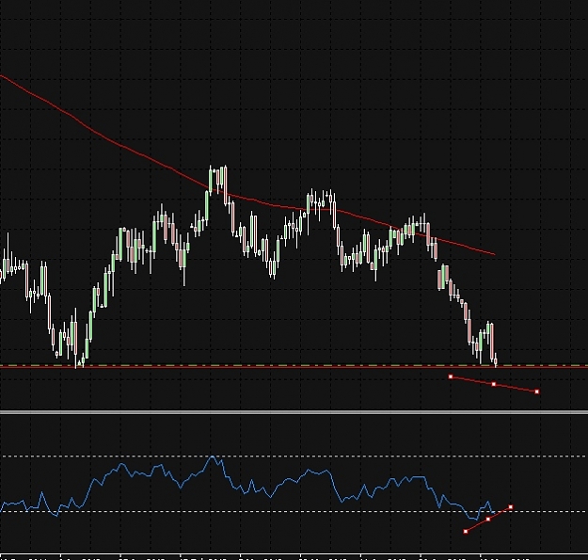Select left endpoint handle of descending price trendline

pyautogui.click(x=451, y=376)
